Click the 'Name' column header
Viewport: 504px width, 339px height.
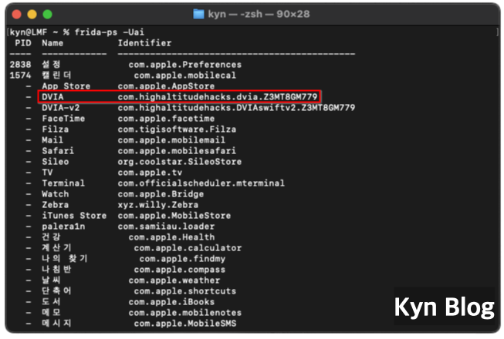point(52,43)
